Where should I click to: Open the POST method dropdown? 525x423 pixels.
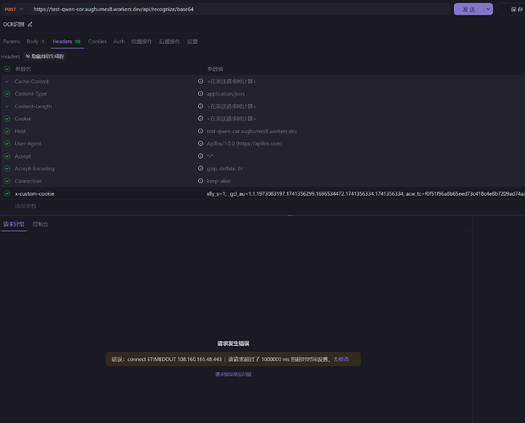[x=14, y=9]
